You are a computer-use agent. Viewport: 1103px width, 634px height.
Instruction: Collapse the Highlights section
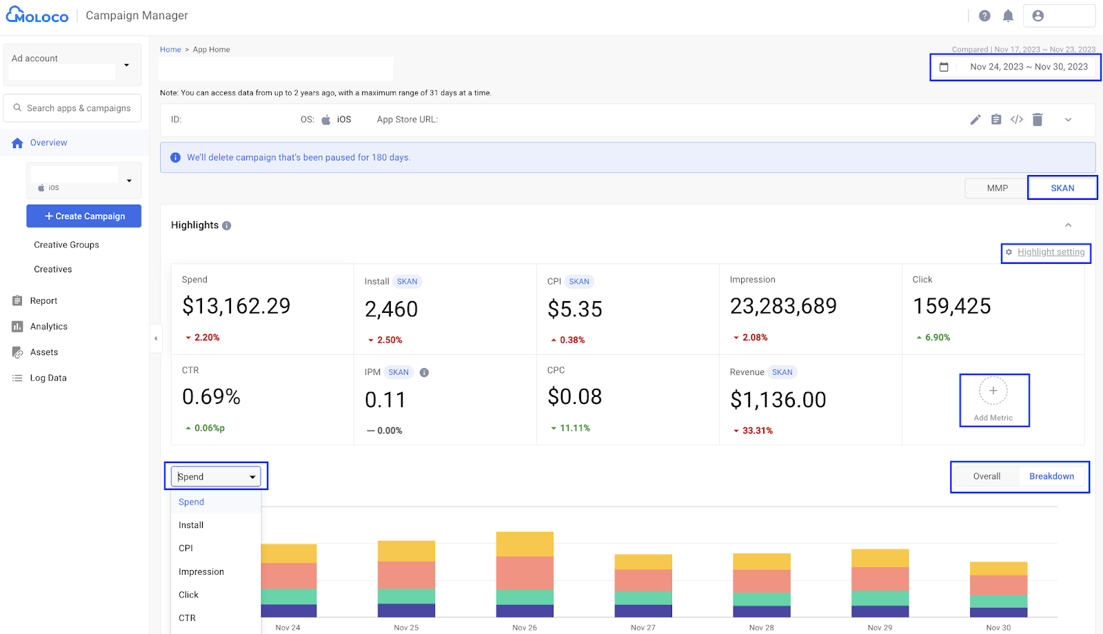tap(1068, 225)
